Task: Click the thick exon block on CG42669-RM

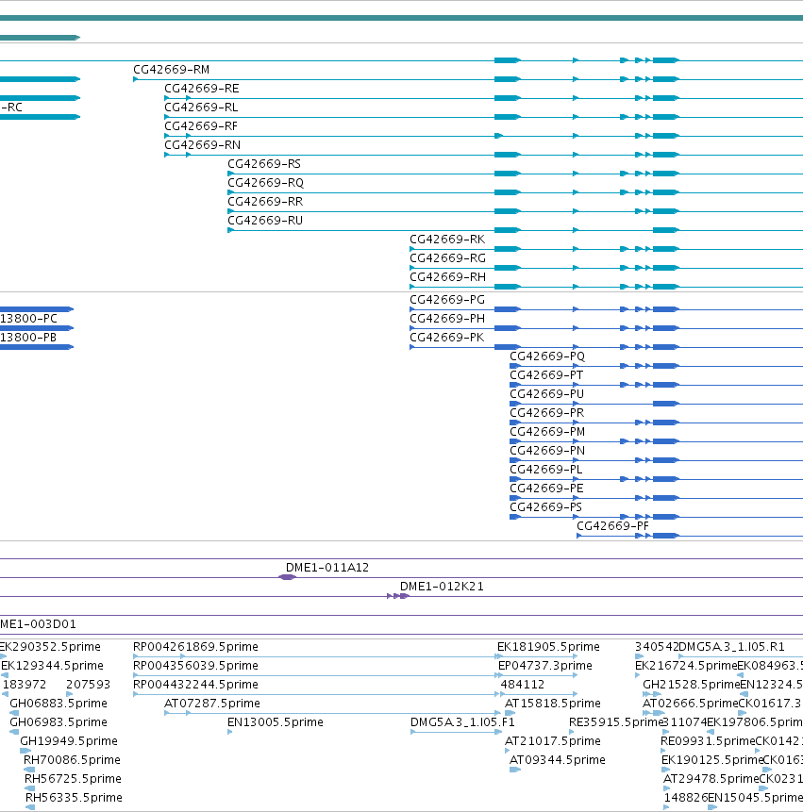Action: [508, 79]
